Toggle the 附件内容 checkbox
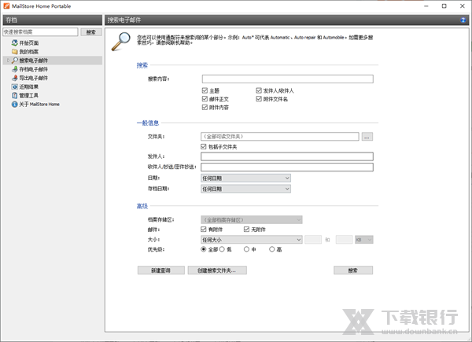 pyautogui.click(x=205, y=107)
